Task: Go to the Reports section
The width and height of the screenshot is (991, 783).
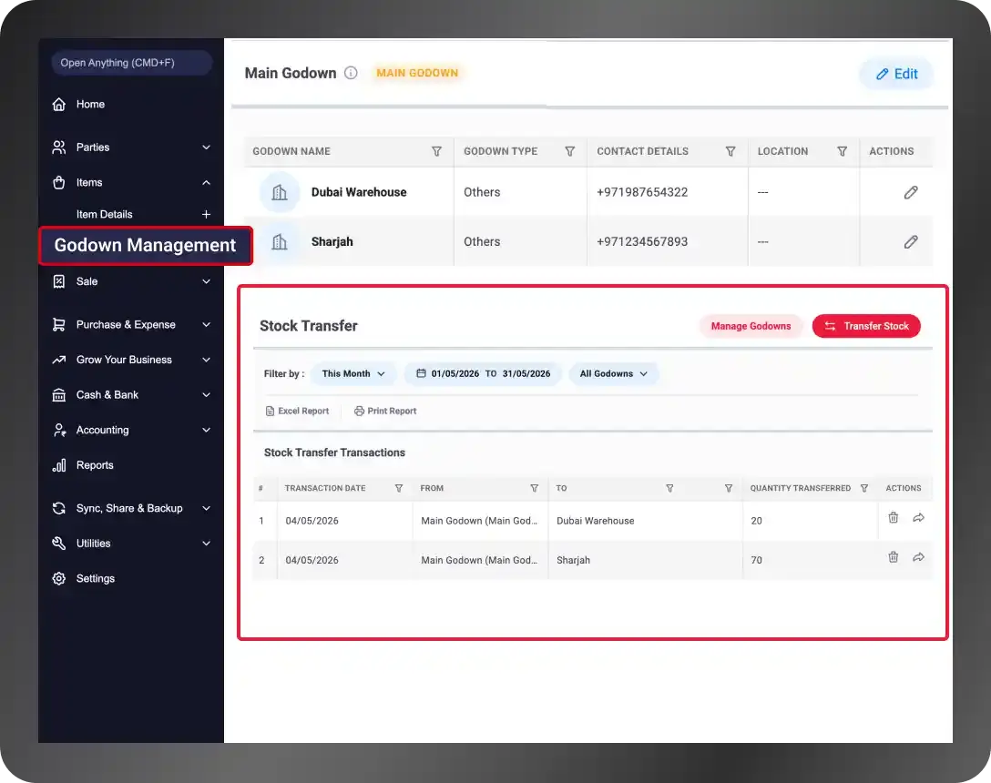Action: [95, 465]
